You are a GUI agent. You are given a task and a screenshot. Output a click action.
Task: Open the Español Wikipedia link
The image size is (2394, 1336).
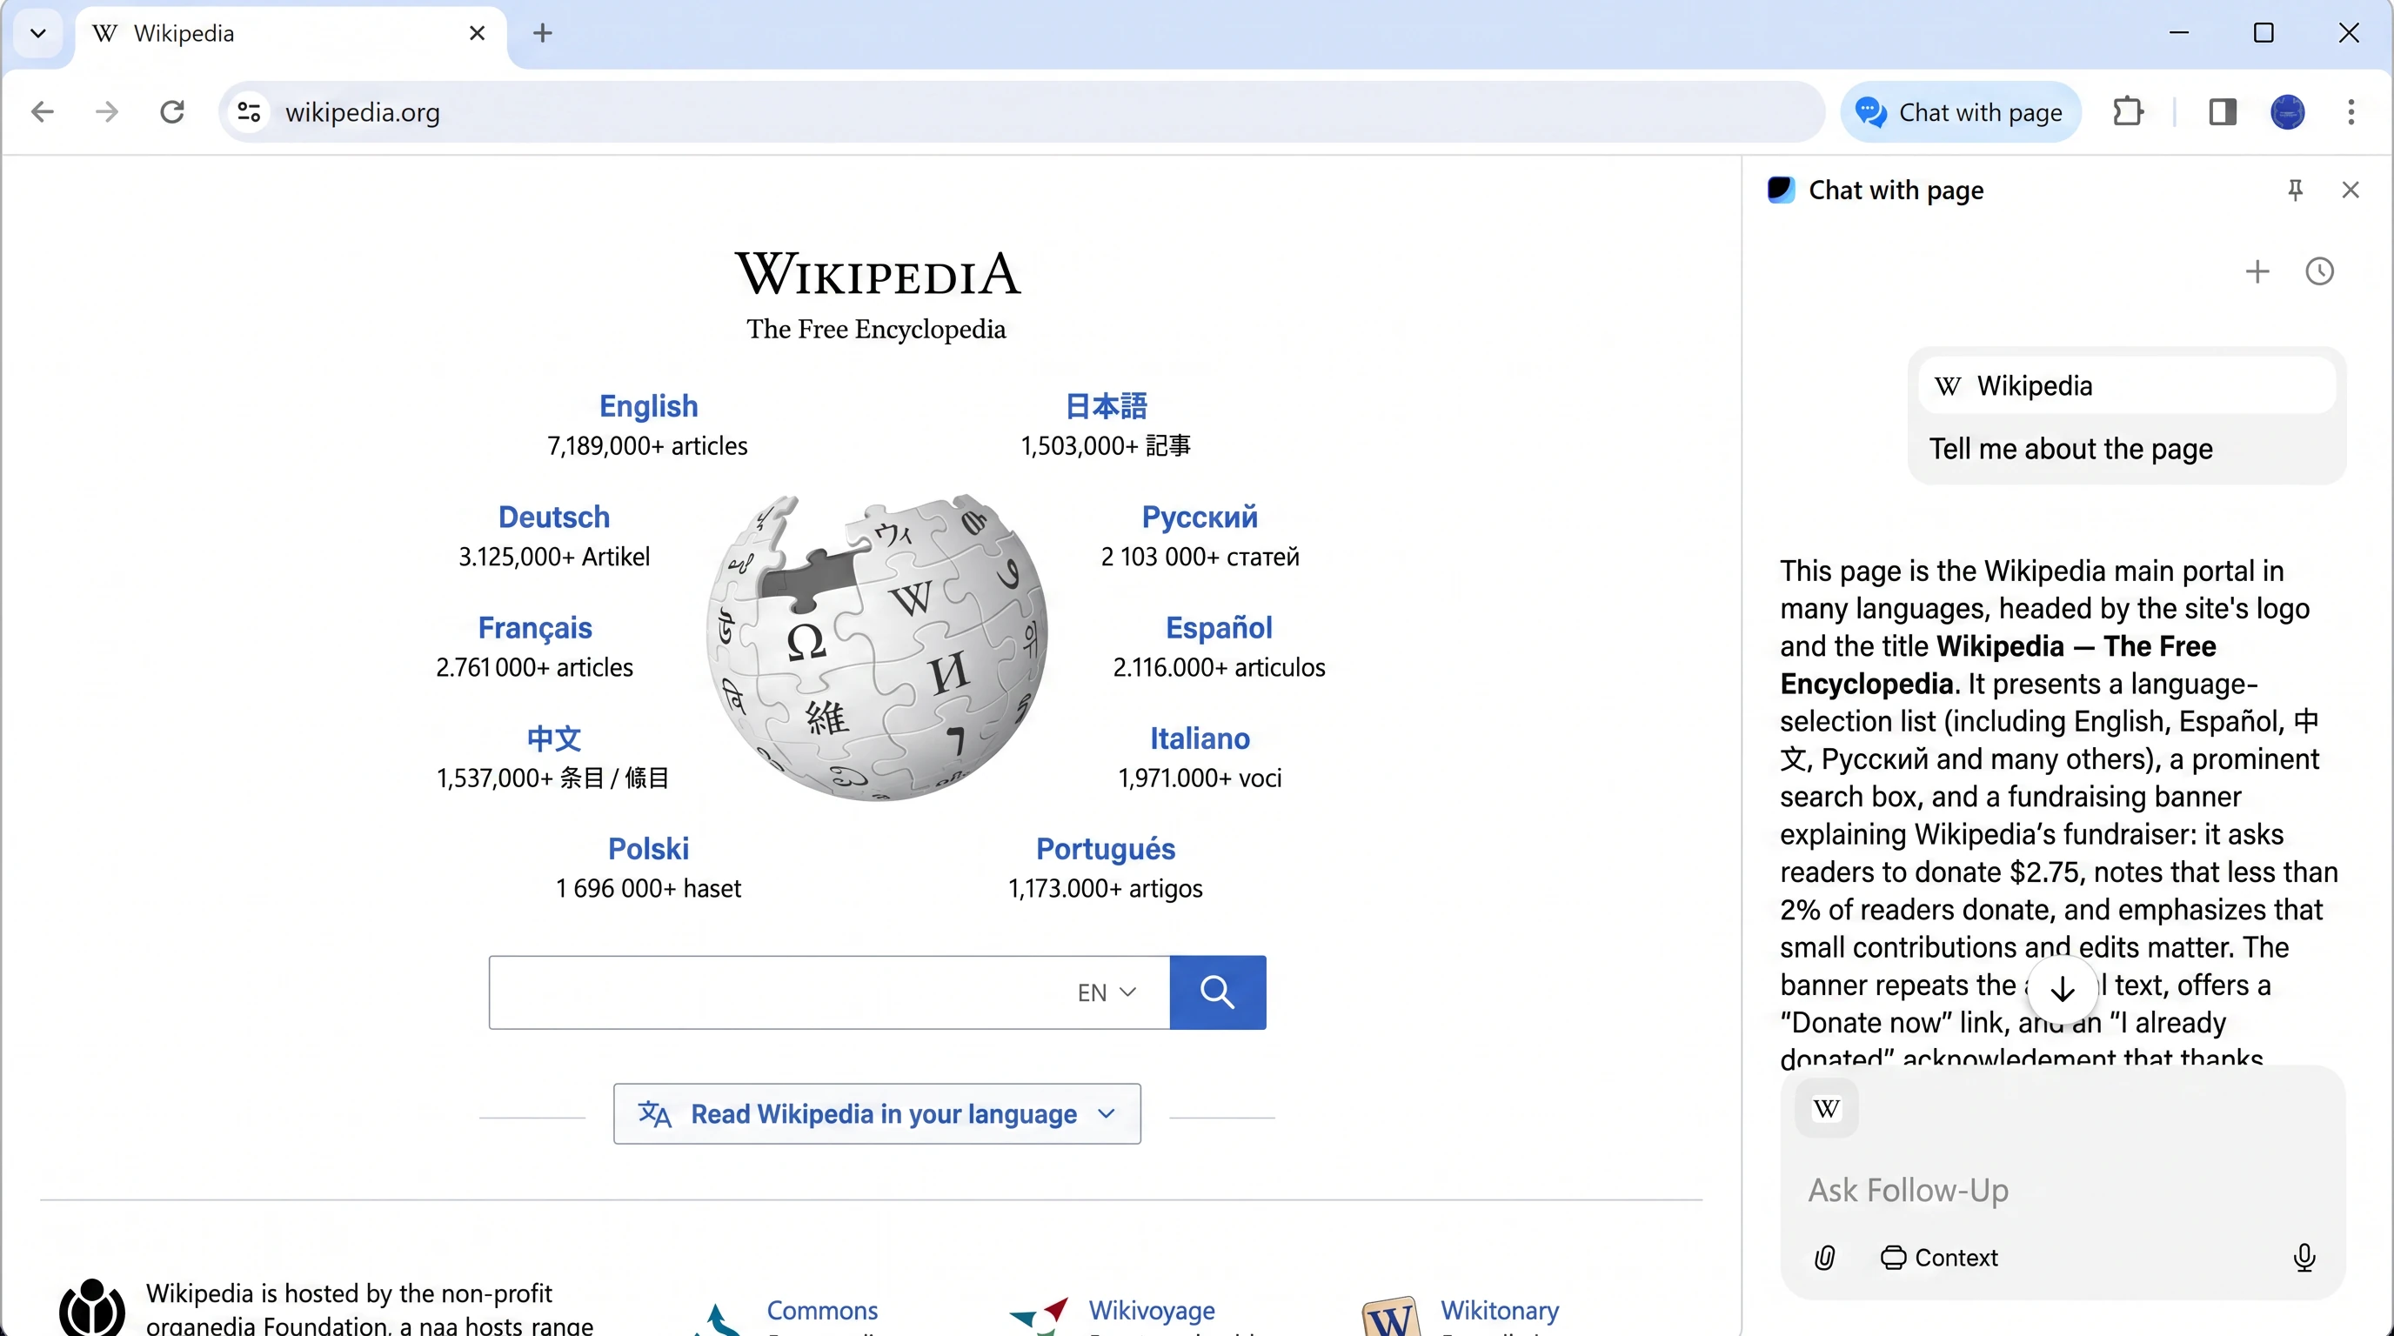tap(1219, 628)
